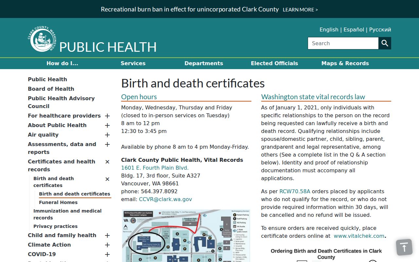Visit www.vitalchek.com link
The width and height of the screenshot is (419, 262).
pos(359,236)
